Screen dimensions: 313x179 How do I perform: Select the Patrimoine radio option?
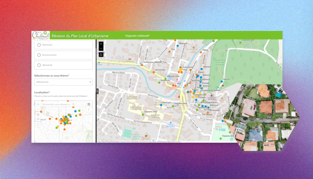coord(39,45)
